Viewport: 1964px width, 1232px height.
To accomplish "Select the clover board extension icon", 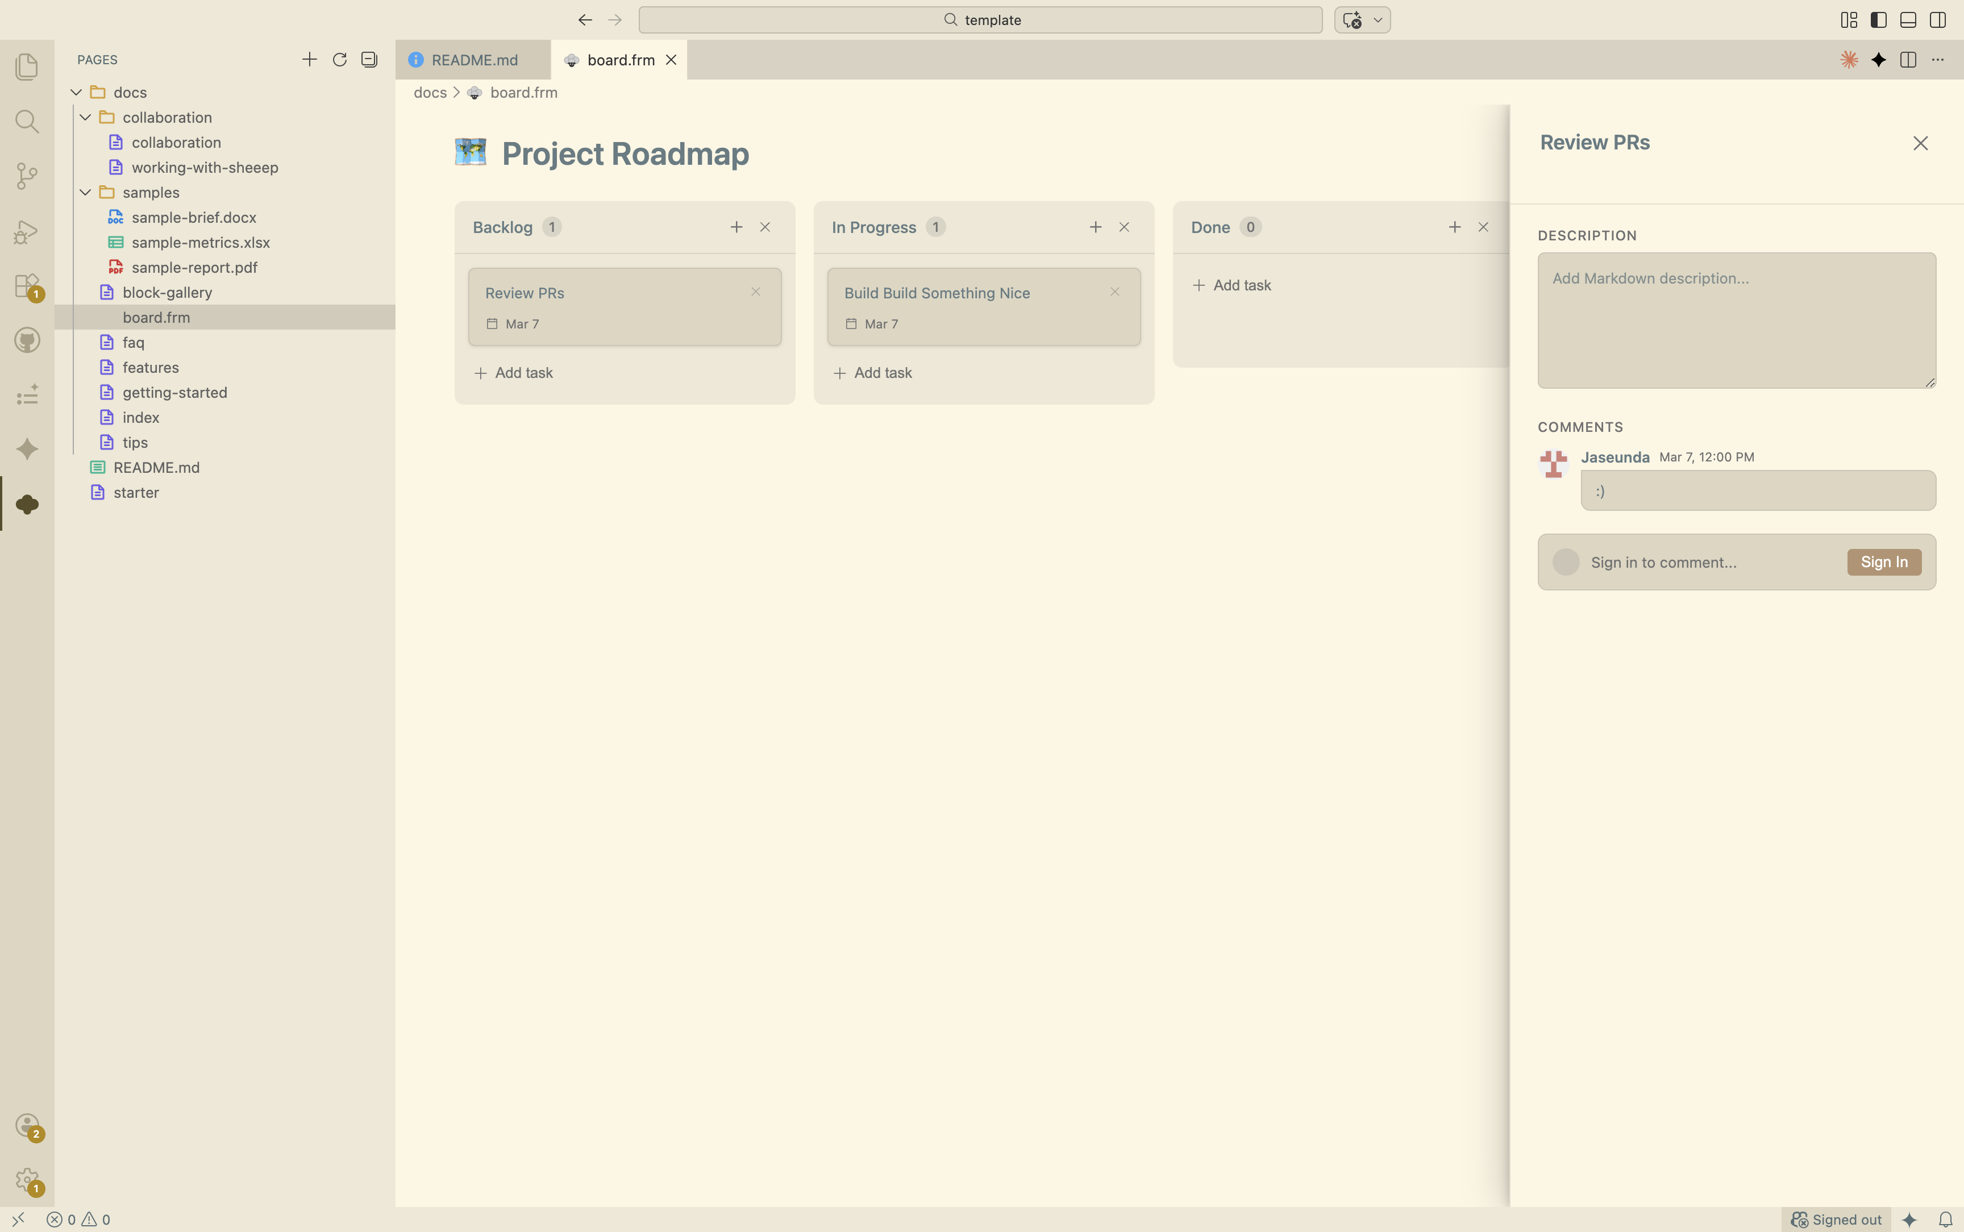I will [27, 505].
